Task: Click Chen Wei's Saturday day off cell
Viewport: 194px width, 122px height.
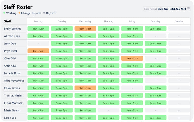Action: click(x=155, y=58)
